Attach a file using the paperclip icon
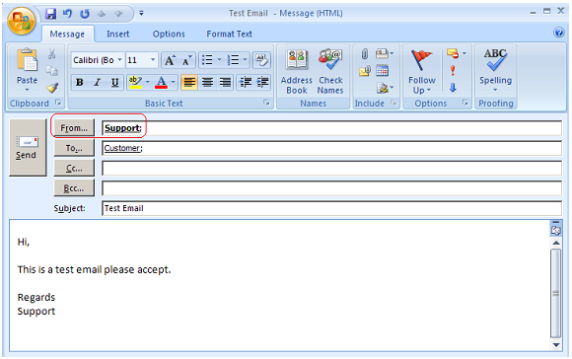This screenshot has height=359, width=572. point(365,54)
